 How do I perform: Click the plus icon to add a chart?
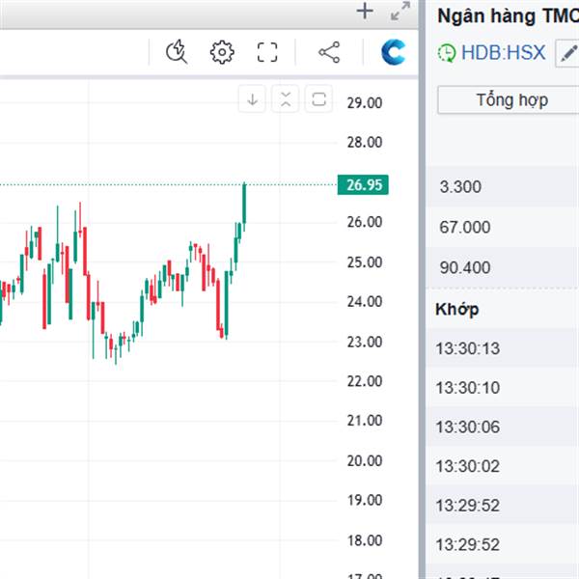point(364,12)
